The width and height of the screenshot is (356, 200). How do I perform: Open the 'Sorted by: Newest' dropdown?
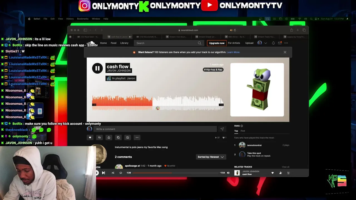coord(211,157)
